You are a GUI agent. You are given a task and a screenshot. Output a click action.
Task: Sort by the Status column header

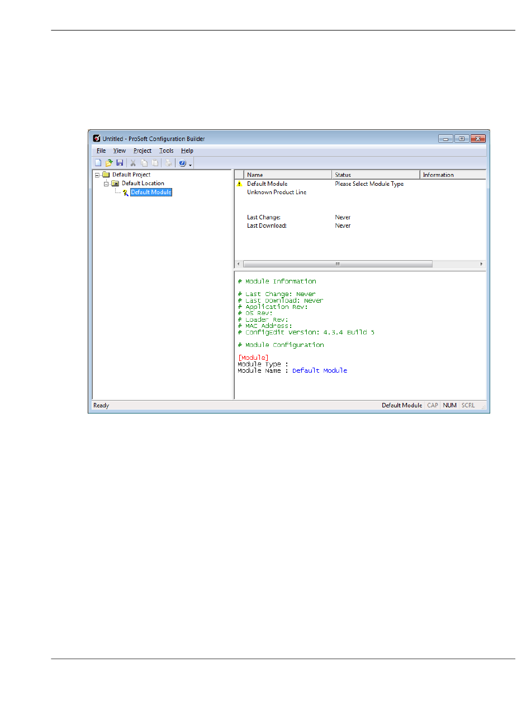pyautogui.click(x=376, y=175)
